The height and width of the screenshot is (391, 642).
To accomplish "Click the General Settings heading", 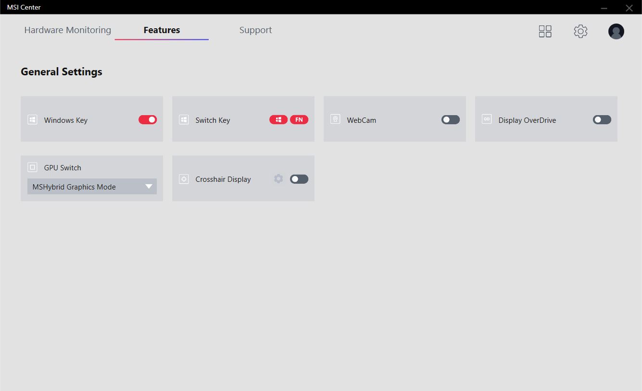I will 62,72.
